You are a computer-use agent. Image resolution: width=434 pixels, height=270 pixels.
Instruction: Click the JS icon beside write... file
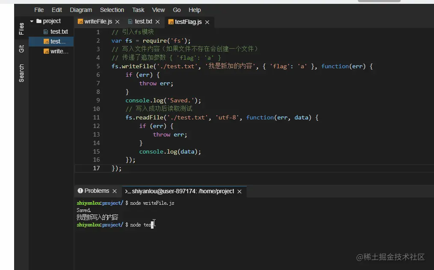tap(46, 51)
